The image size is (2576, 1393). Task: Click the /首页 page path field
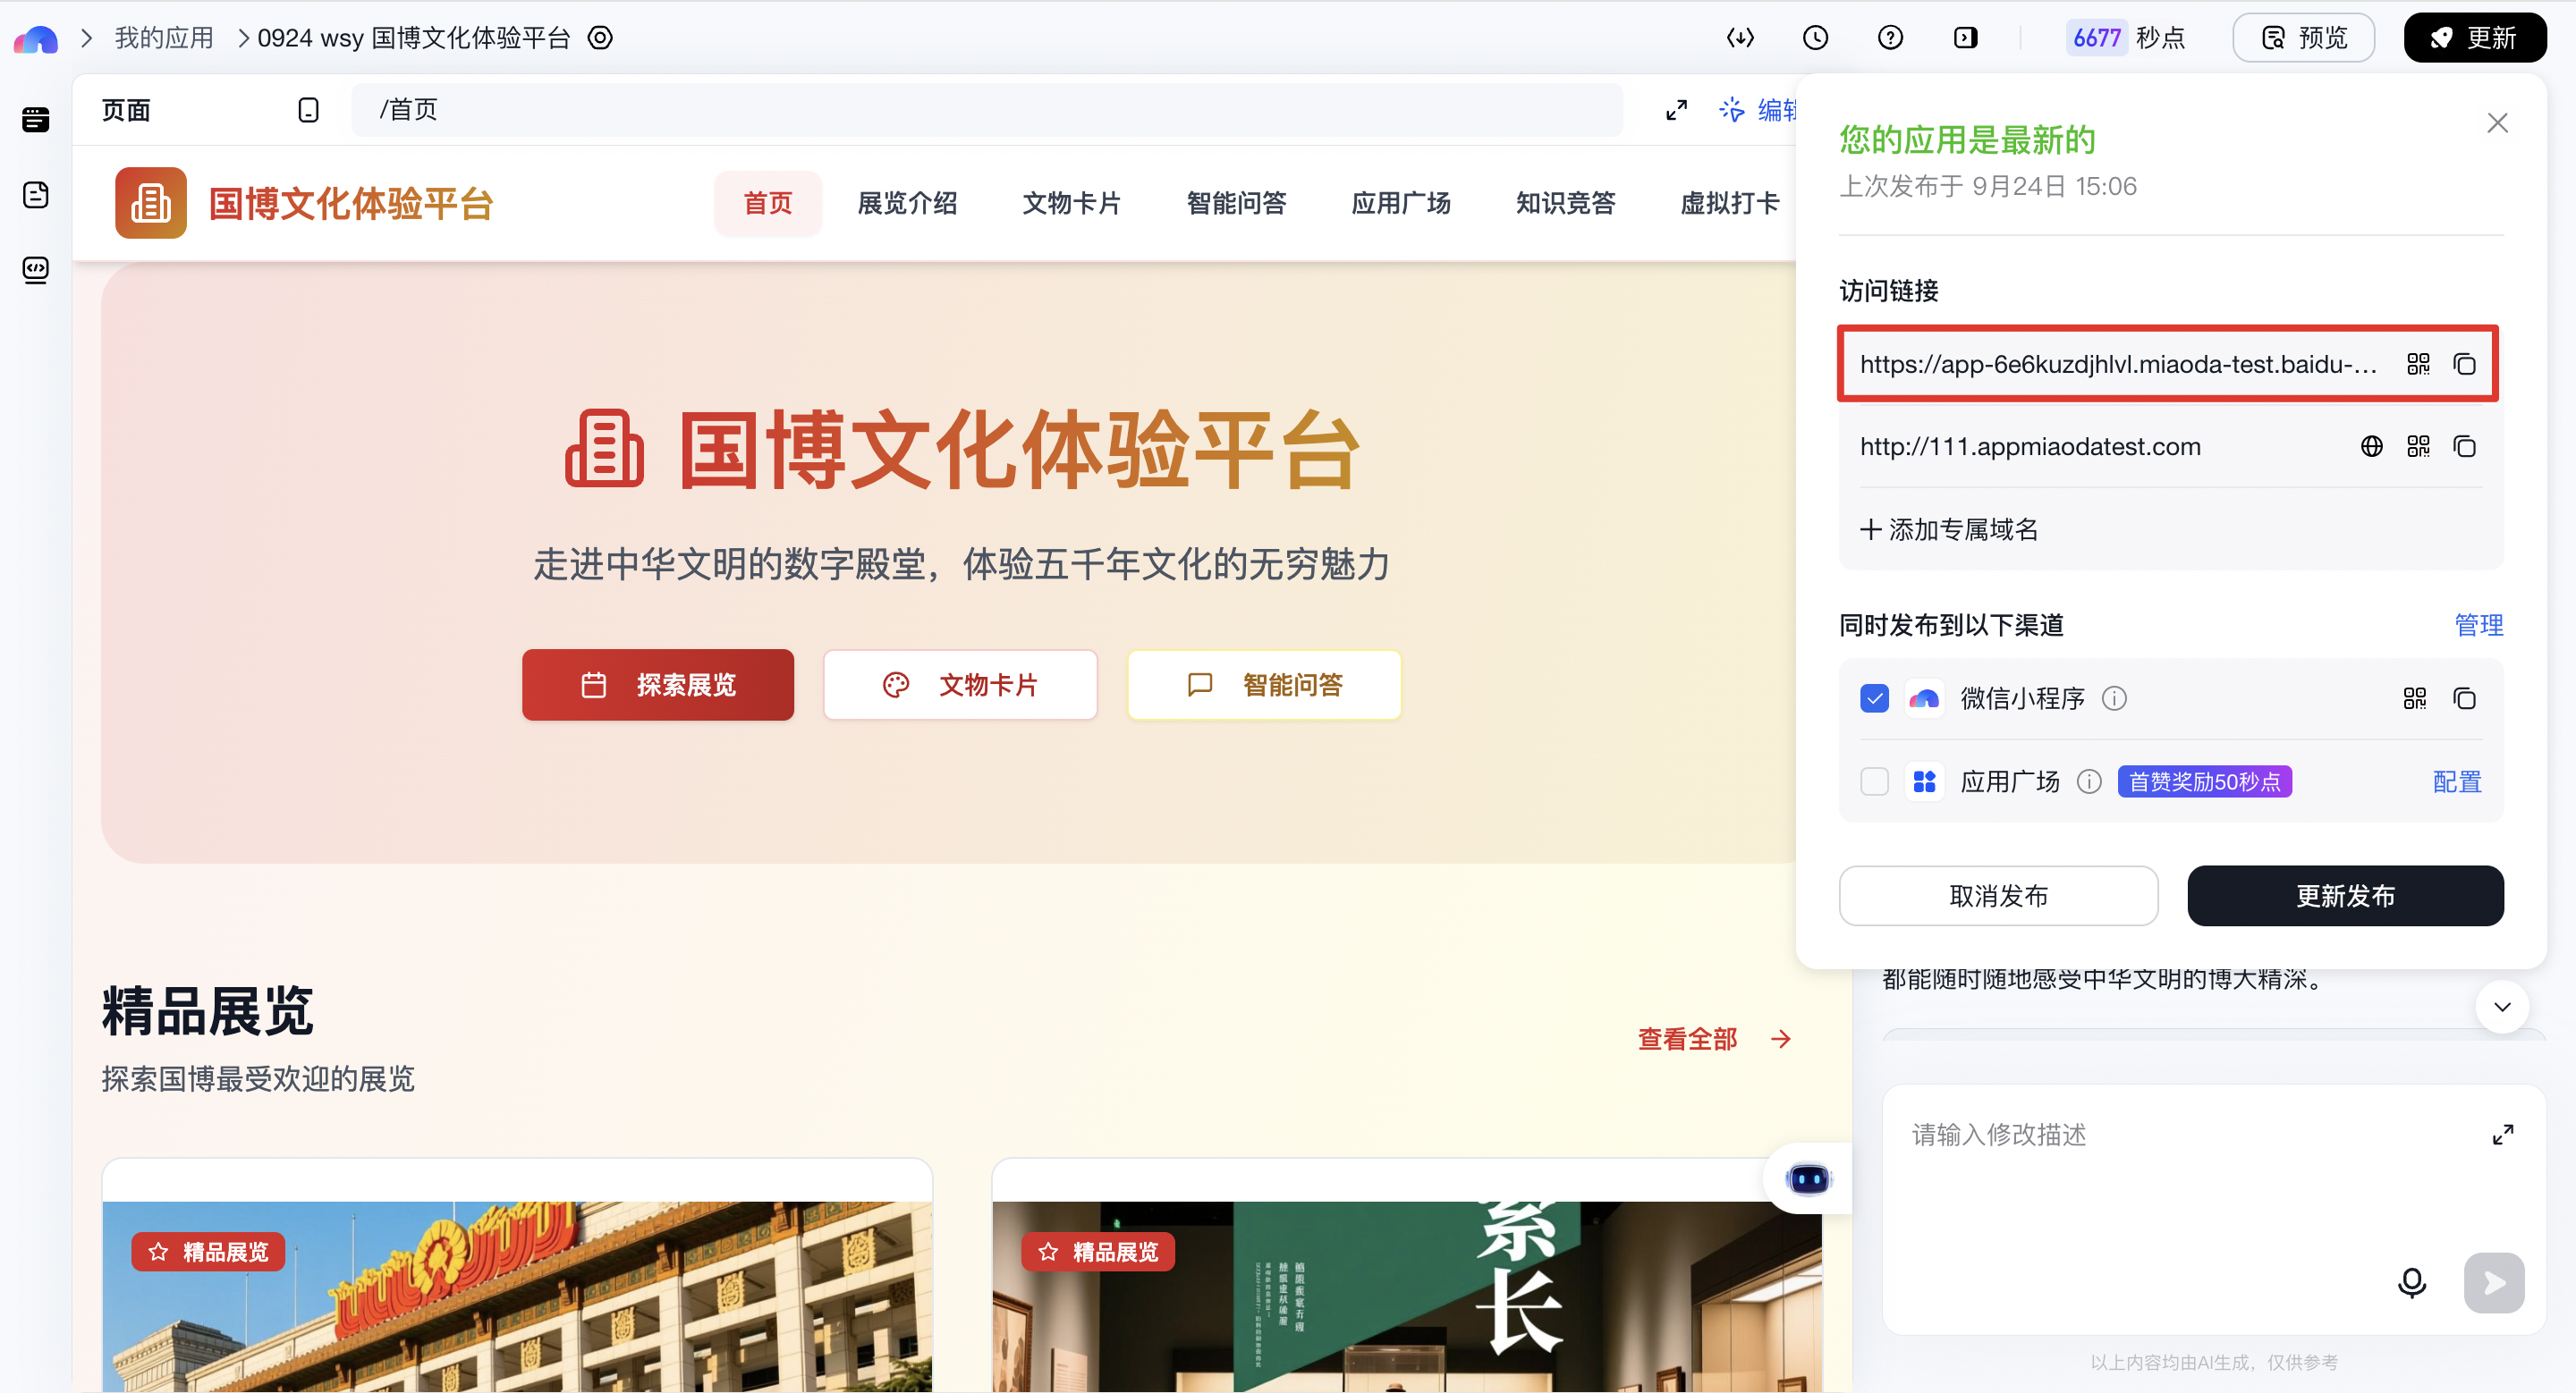[x=986, y=110]
